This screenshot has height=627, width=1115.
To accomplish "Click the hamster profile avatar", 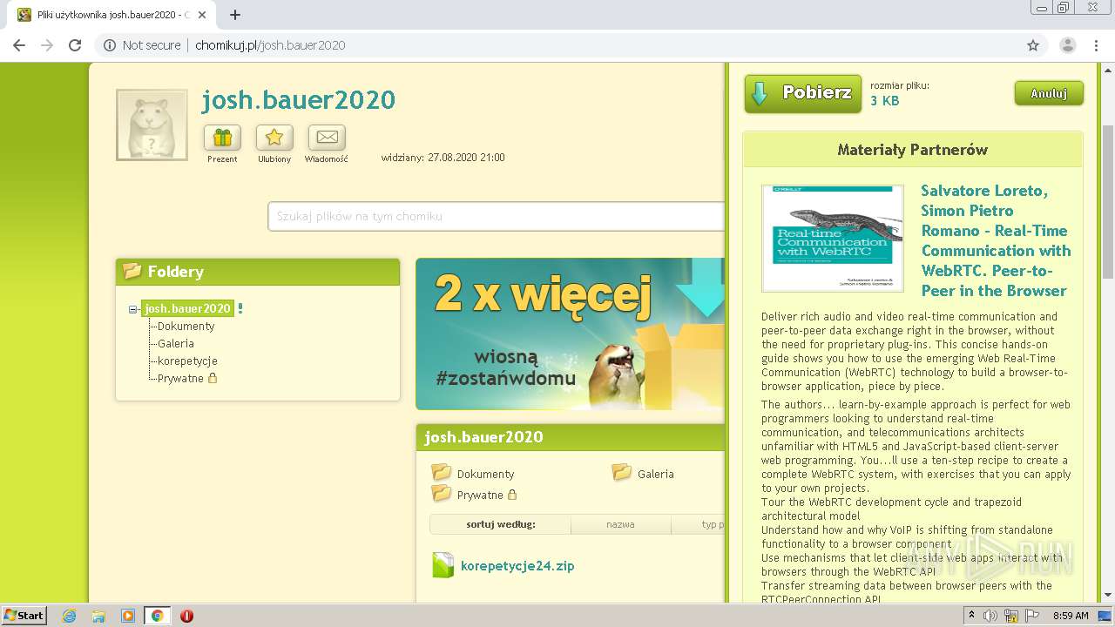I will point(152,125).
